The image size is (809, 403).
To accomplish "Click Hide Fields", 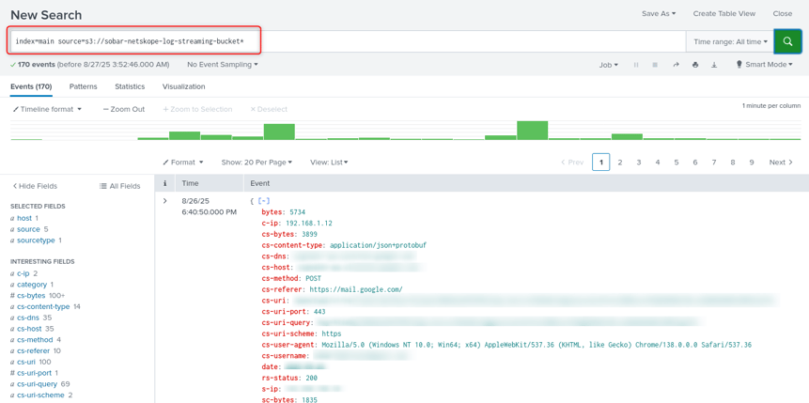I will point(35,186).
